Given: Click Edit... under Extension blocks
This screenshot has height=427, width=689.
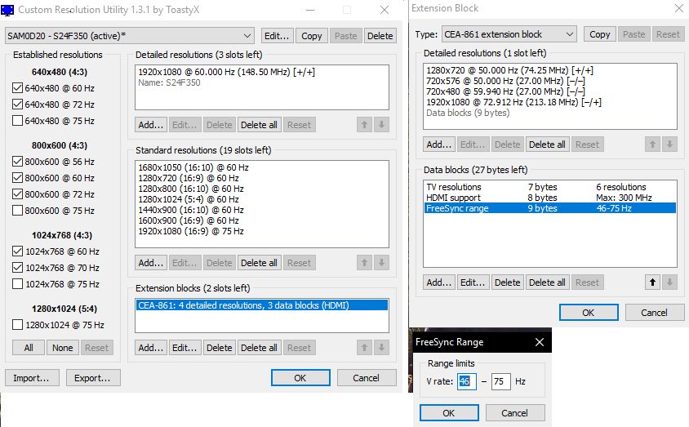Looking at the screenshot, I should (184, 348).
